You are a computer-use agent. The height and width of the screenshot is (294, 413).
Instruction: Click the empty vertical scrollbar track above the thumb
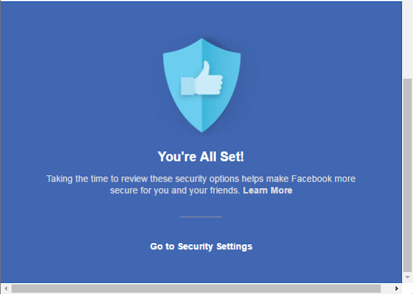tap(407, 39)
